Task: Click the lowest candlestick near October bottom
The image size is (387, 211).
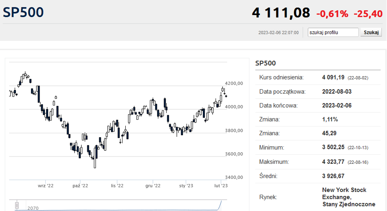Action: pyautogui.click(x=95, y=157)
